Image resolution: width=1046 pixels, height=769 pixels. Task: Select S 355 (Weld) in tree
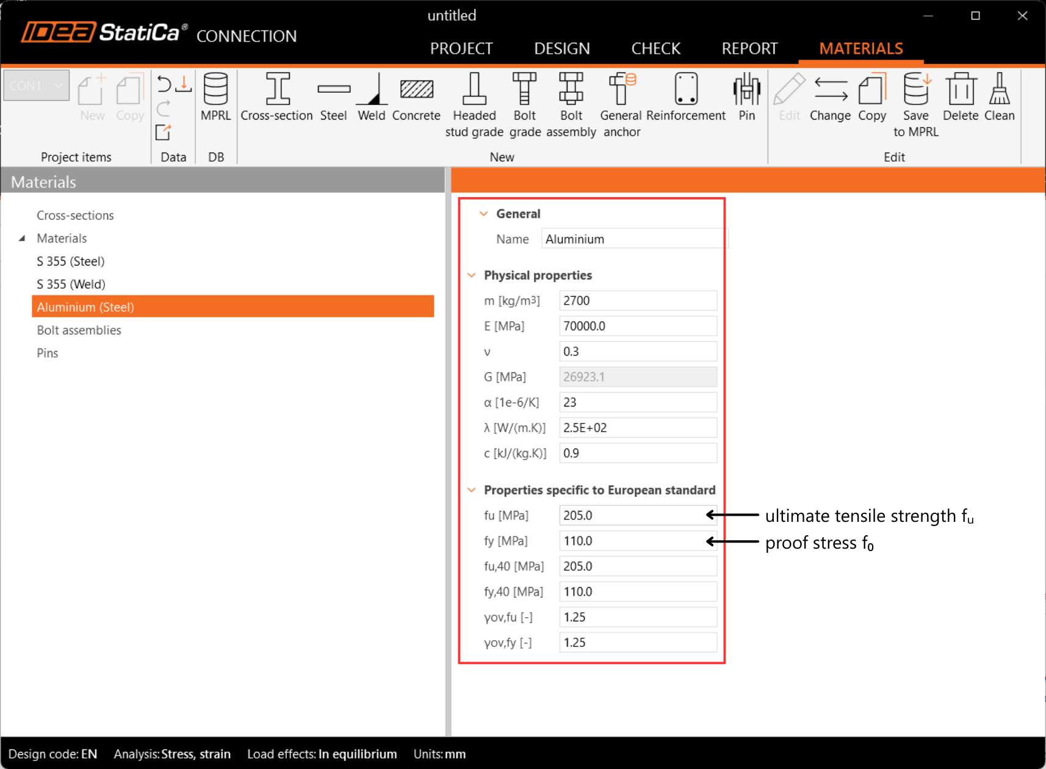(x=71, y=284)
